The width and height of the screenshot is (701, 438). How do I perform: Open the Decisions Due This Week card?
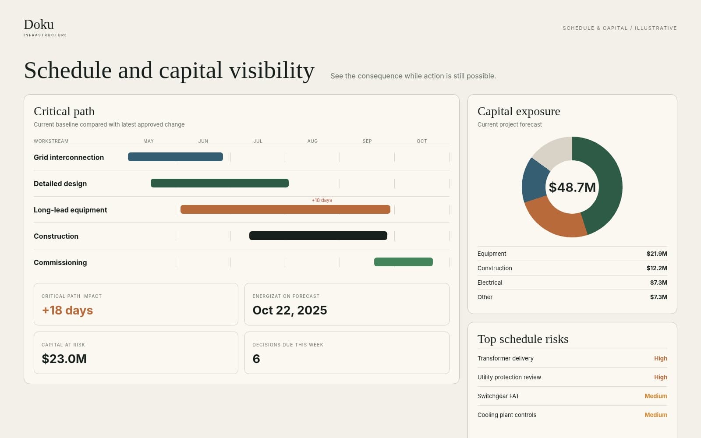347,353
